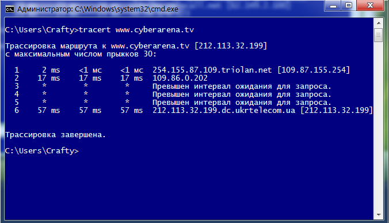
Task: Click the triolan.net hostname in hop 1
Action: click(x=212, y=70)
